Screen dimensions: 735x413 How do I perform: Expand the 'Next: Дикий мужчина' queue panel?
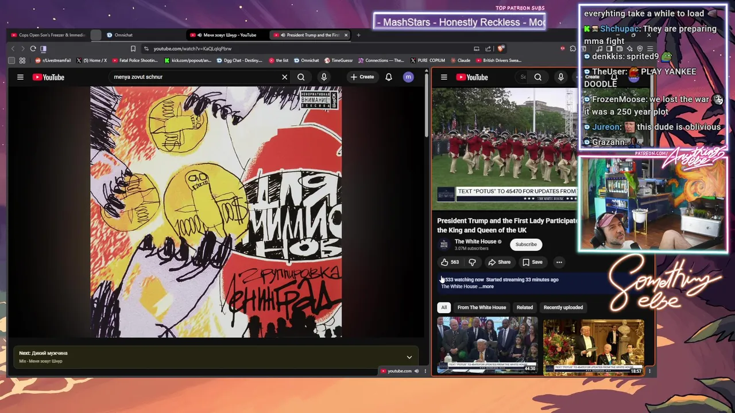point(409,357)
